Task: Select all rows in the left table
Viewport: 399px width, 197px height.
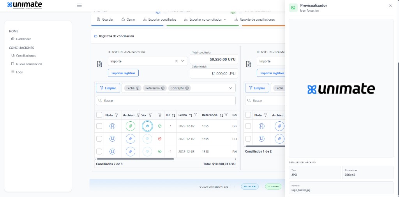Action: pyautogui.click(x=99, y=115)
